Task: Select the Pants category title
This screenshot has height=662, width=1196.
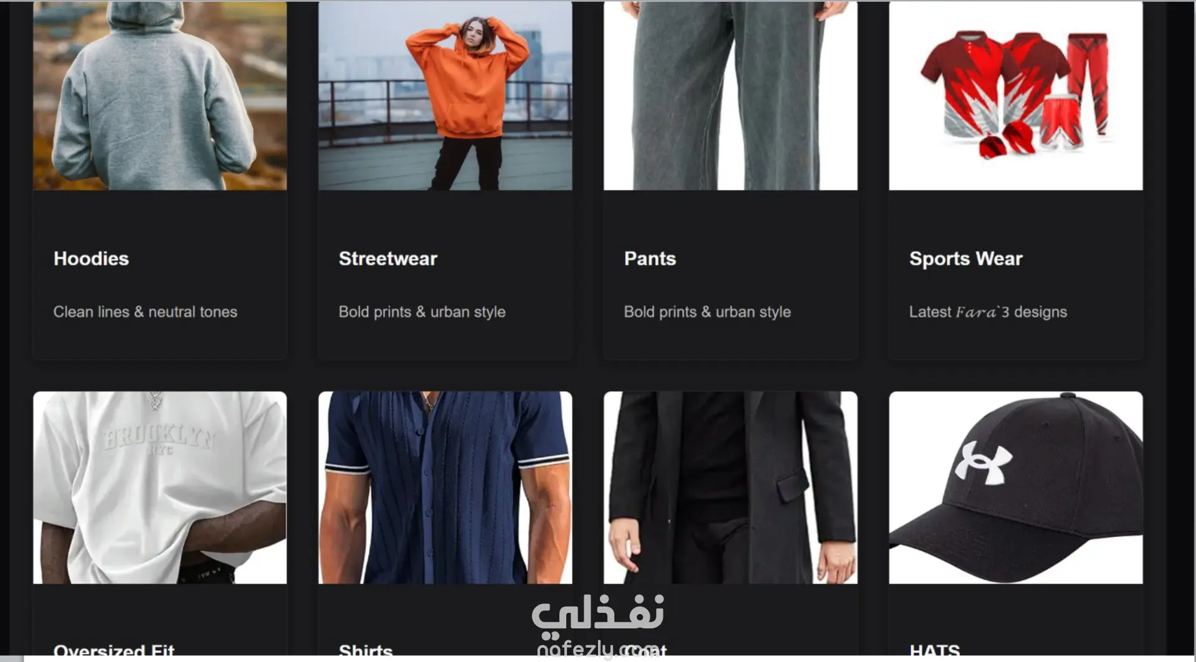Action: click(x=650, y=259)
